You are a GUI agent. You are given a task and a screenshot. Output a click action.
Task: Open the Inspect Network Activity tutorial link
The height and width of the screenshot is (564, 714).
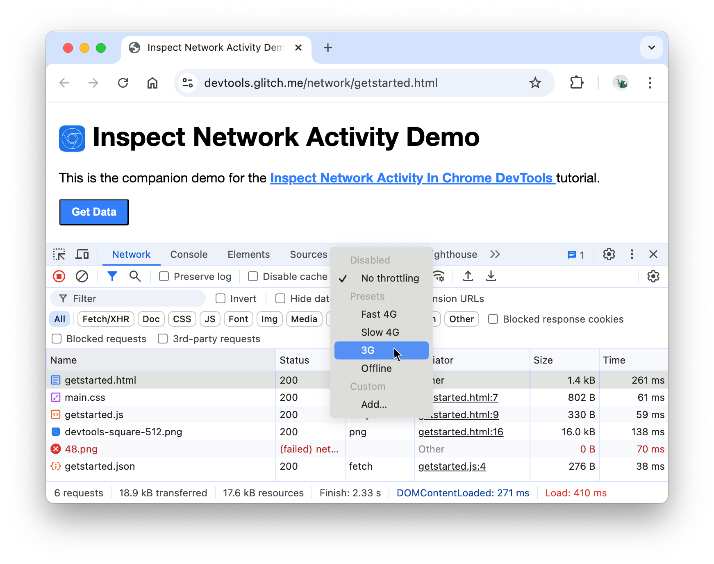coord(412,178)
